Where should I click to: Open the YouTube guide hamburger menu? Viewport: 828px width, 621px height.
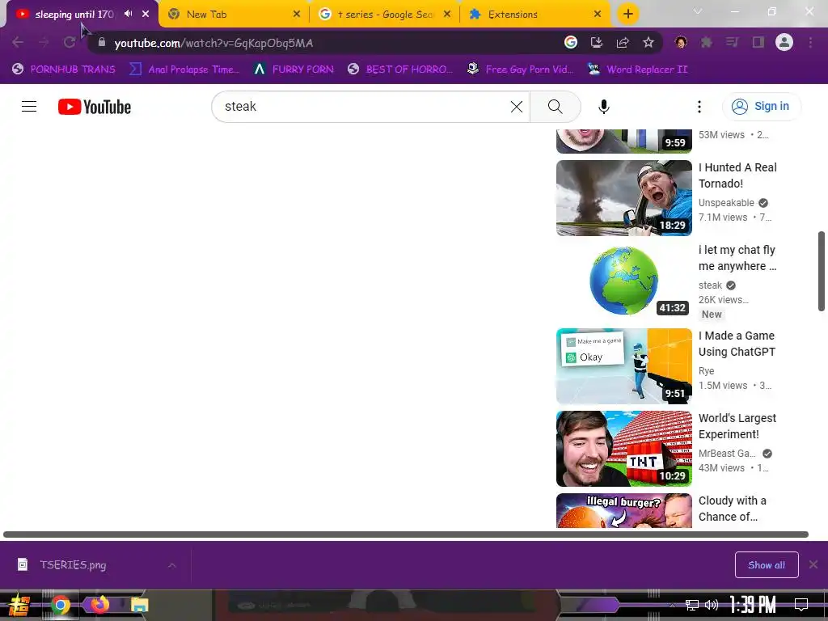(x=29, y=107)
